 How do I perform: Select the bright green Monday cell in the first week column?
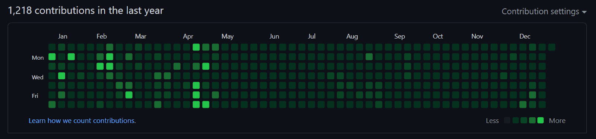click(52, 57)
